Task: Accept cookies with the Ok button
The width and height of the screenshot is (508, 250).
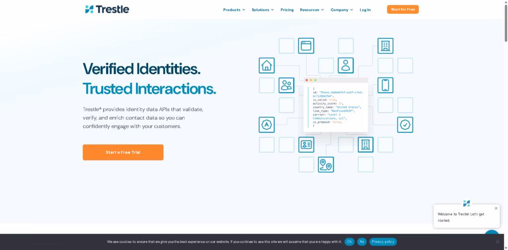Action: [349, 242]
